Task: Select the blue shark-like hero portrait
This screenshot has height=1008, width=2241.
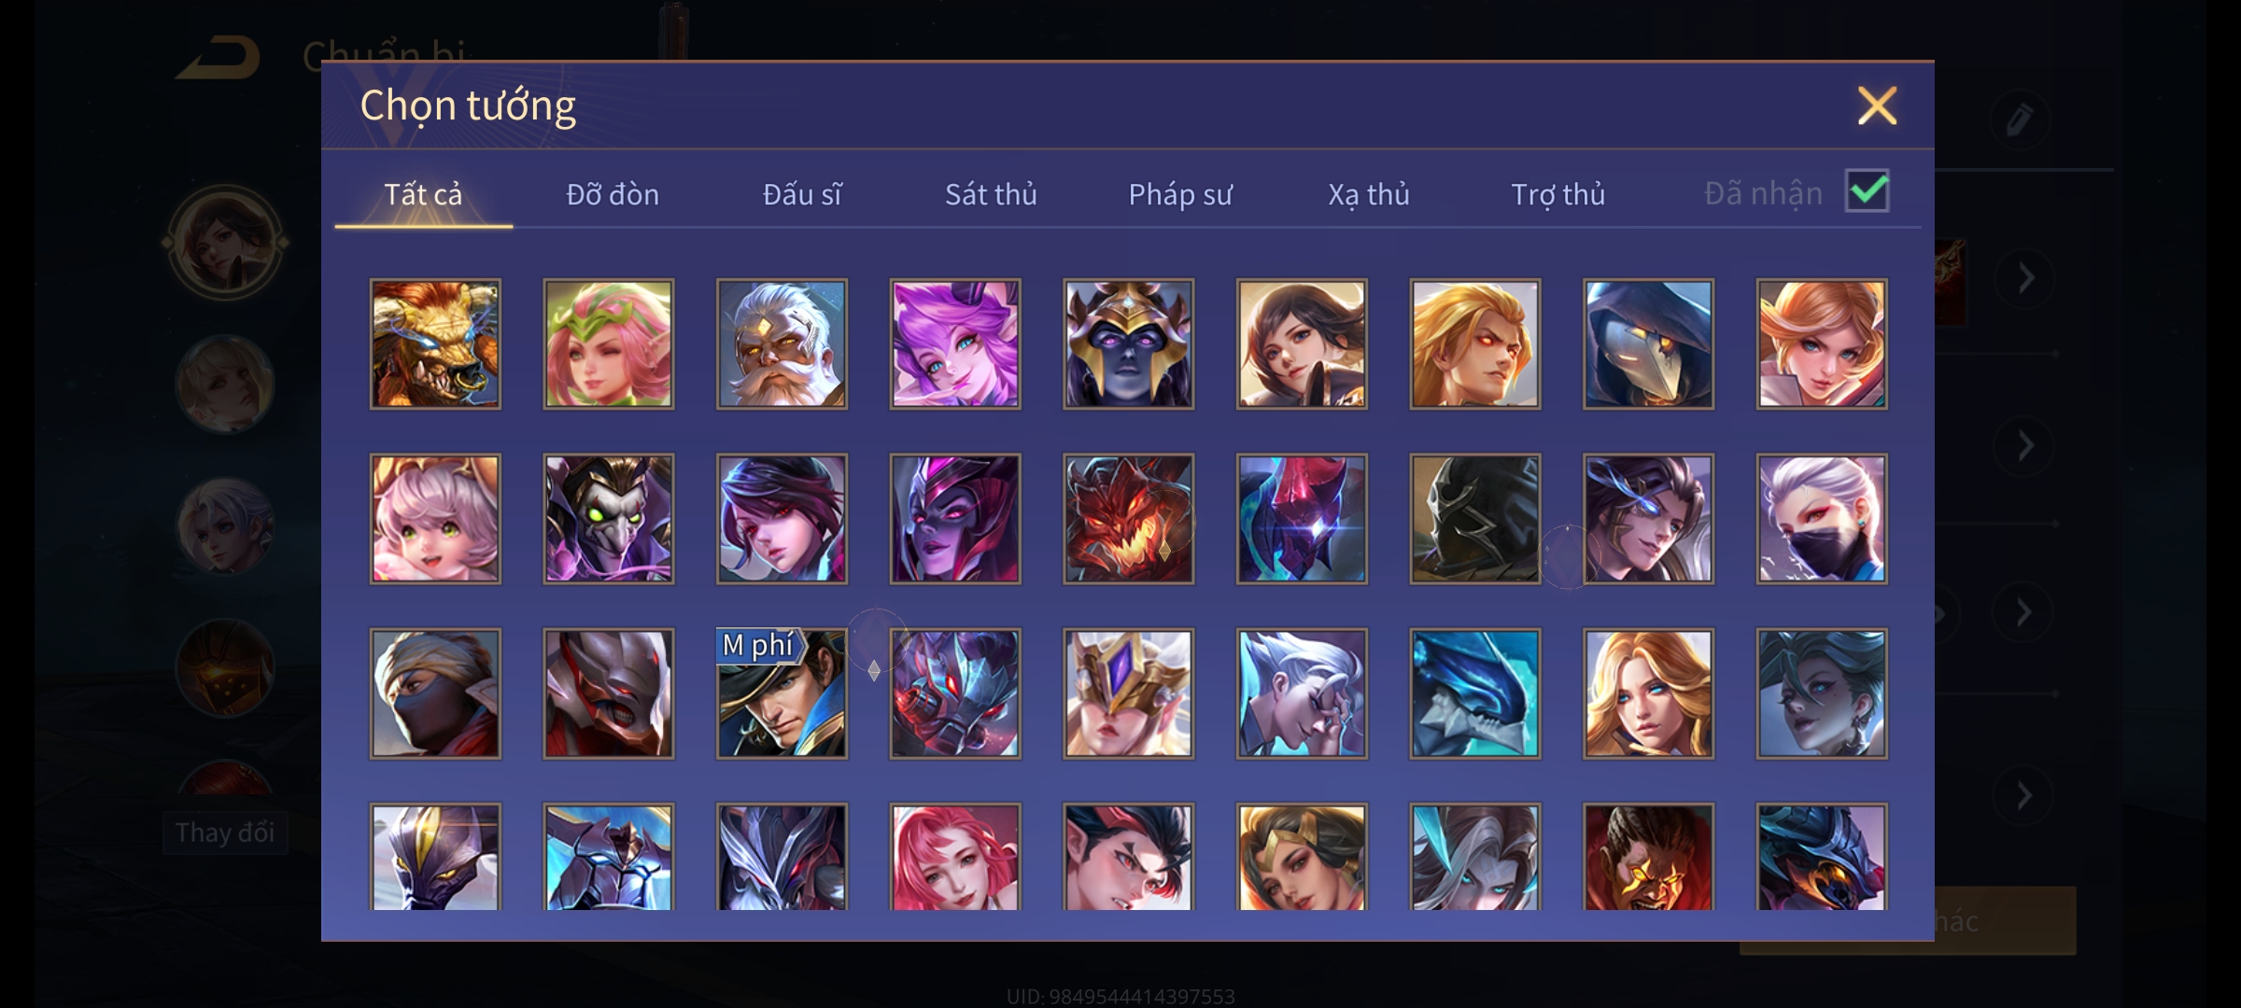Action: (1475, 693)
